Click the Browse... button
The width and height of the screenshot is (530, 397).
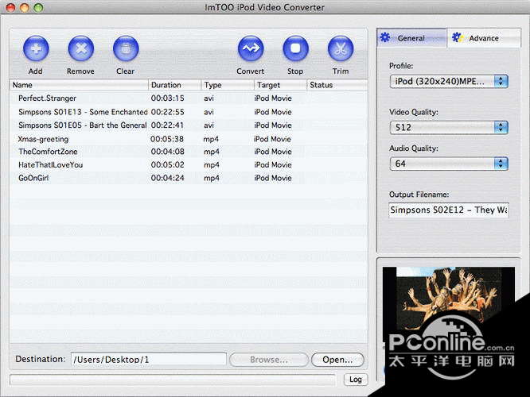269,360
